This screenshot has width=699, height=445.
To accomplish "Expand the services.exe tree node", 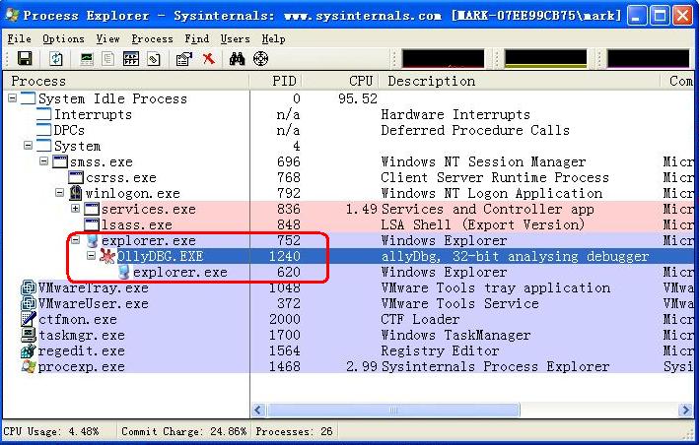I will [x=75, y=208].
